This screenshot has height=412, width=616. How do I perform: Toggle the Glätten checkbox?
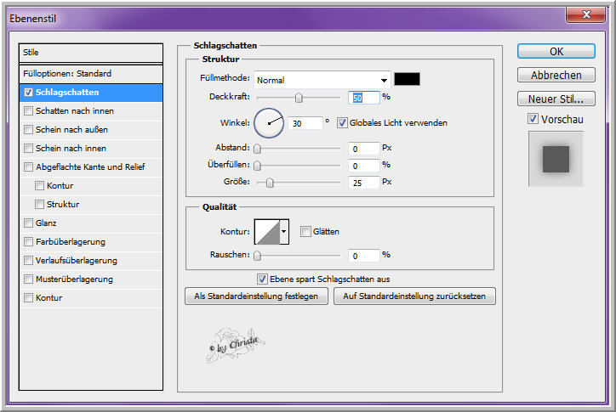[x=305, y=232]
